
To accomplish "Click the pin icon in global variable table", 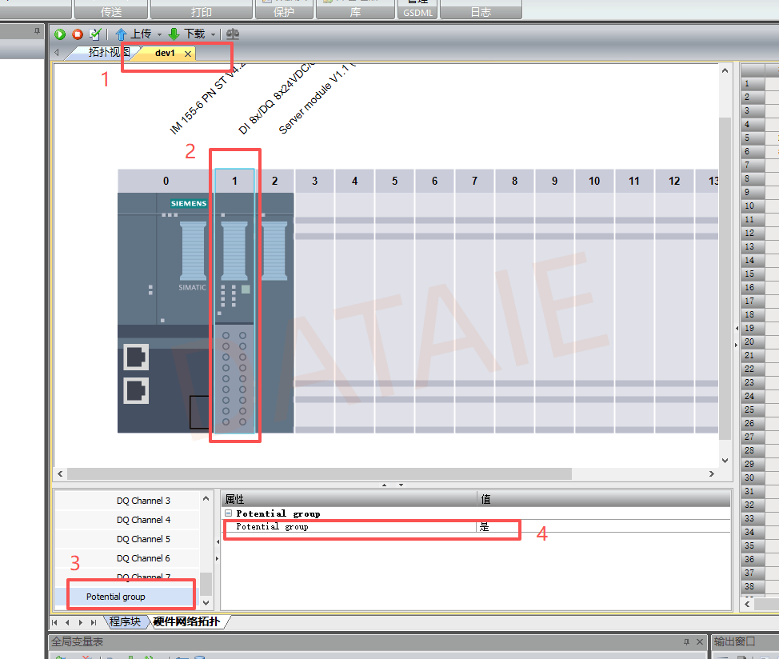I will point(686,641).
